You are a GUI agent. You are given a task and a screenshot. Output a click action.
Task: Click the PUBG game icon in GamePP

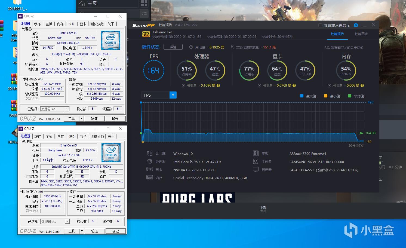coord(146,34)
